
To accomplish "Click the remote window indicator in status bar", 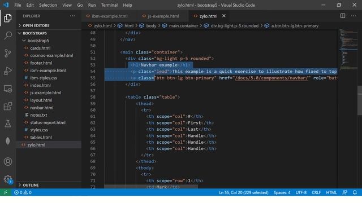I will 5,192.
